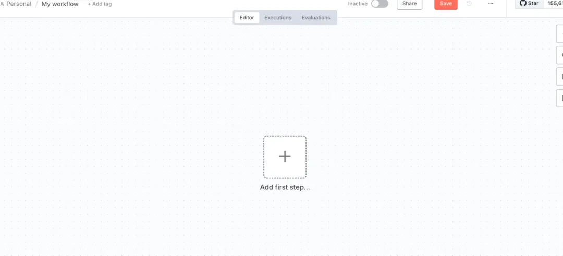Add a sticky note using the right-edge button
The height and width of the screenshot is (256, 563).
[559, 77]
